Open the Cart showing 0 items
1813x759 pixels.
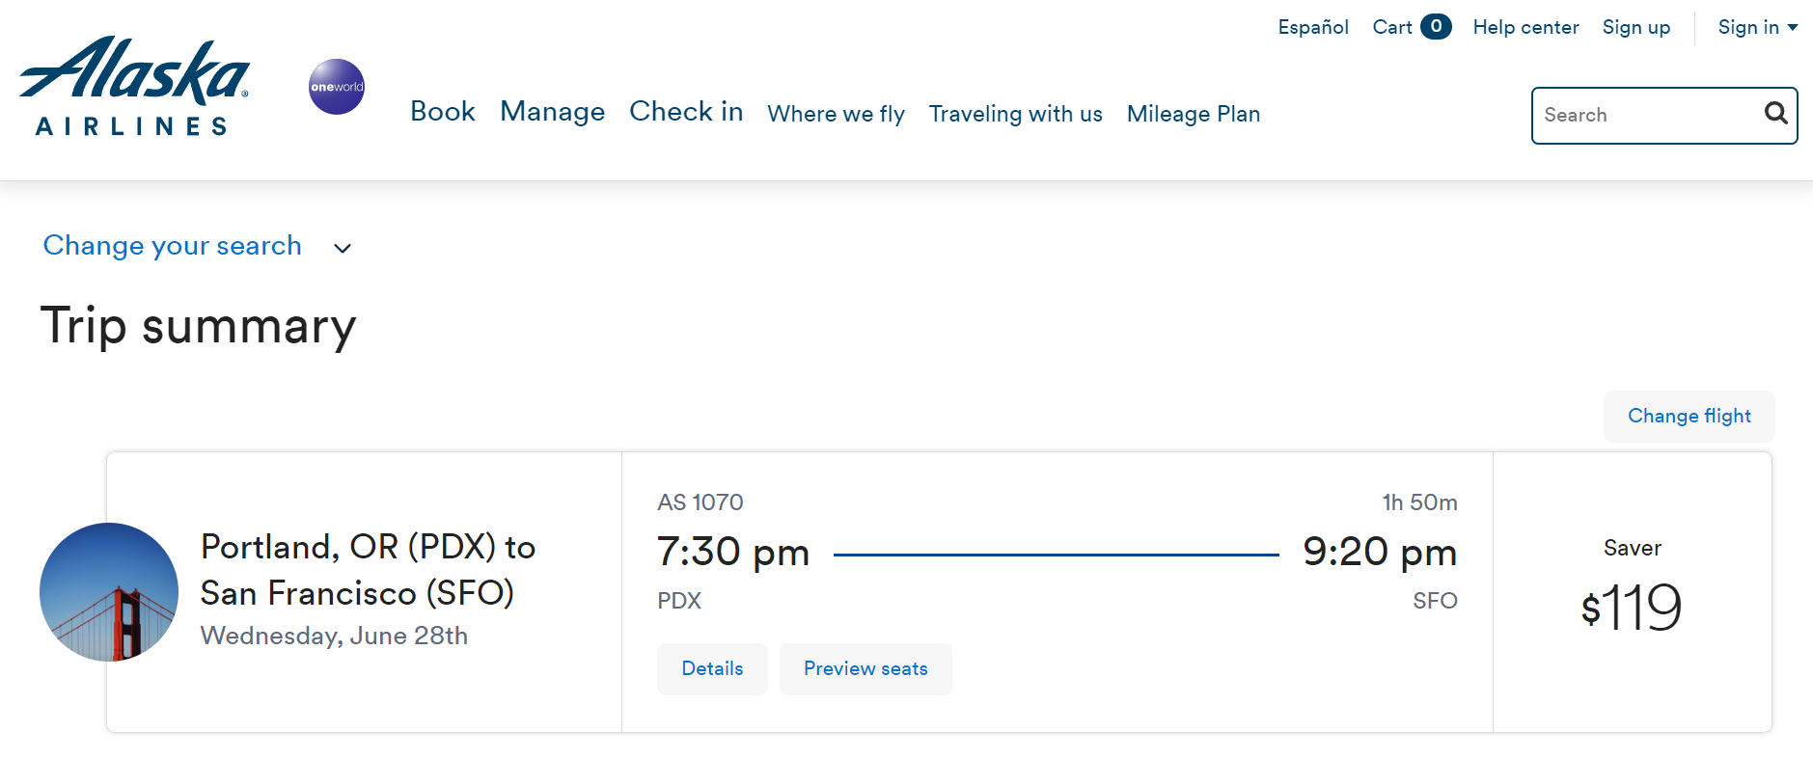[x=1410, y=27]
